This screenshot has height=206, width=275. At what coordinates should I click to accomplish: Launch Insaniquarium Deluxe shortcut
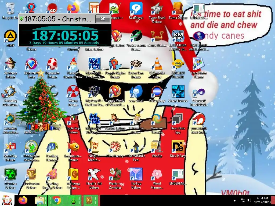point(73,151)
